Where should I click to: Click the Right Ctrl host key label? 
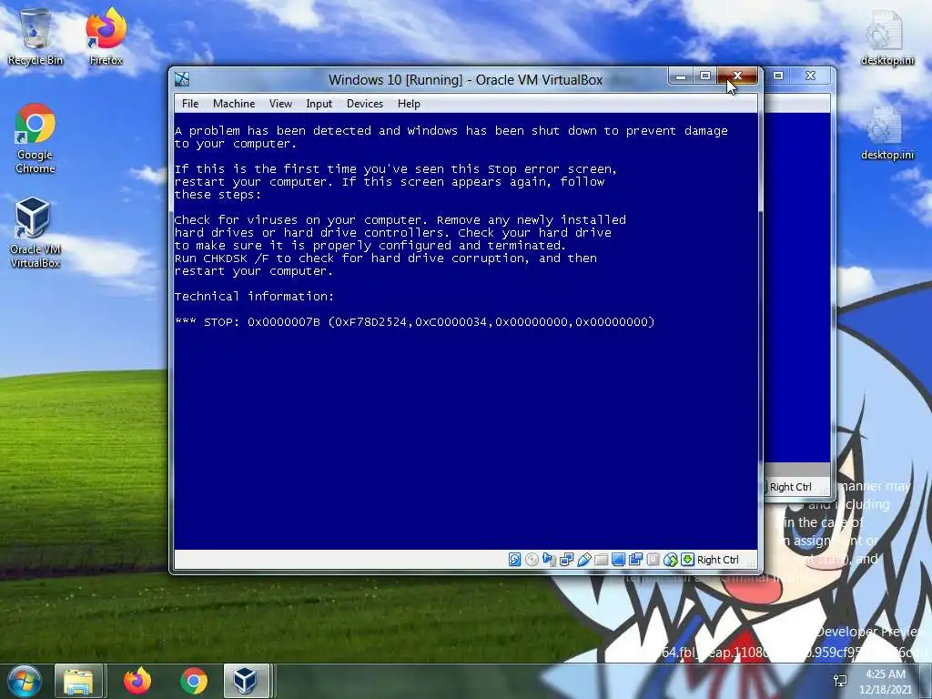coord(717,560)
